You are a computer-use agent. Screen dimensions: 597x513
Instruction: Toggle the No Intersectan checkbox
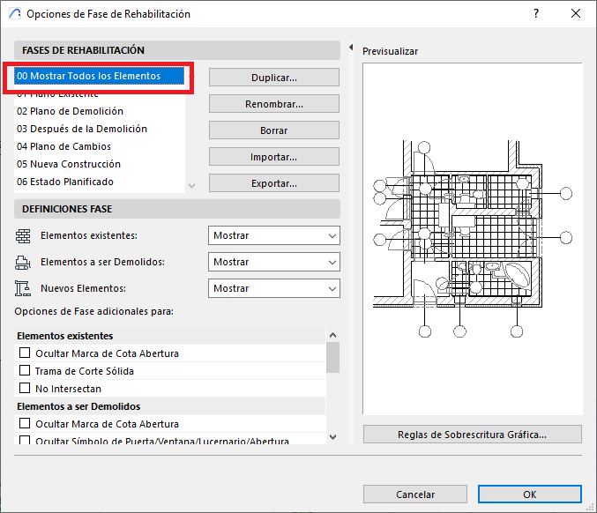(x=25, y=389)
